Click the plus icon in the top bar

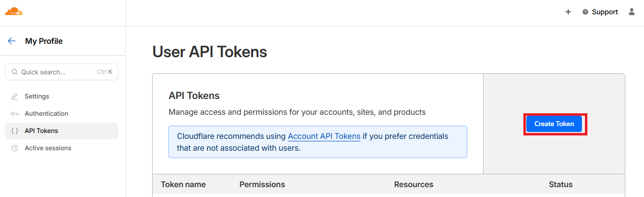coord(568,12)
